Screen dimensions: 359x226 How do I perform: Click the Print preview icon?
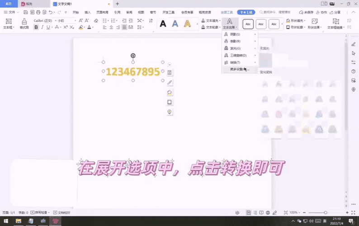pos(44,12)
